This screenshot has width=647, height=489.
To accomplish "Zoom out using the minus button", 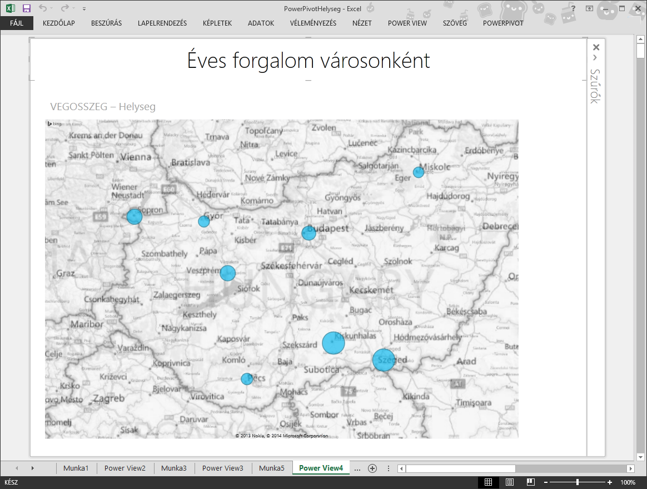I will click(546, 482).
